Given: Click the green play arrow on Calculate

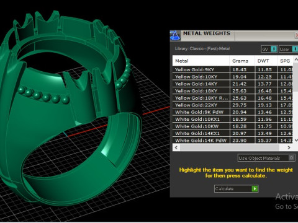Looking at the screenshot, I should tap(255, 189).
